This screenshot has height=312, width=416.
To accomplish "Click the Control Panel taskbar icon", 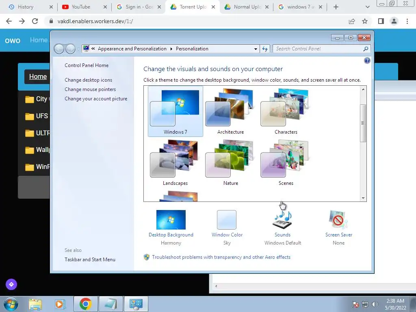I will (136, 304).
